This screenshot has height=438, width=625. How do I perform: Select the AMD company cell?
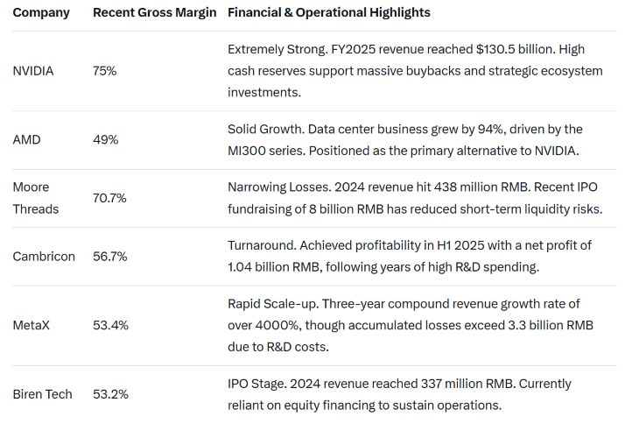[x=26, y=139]
